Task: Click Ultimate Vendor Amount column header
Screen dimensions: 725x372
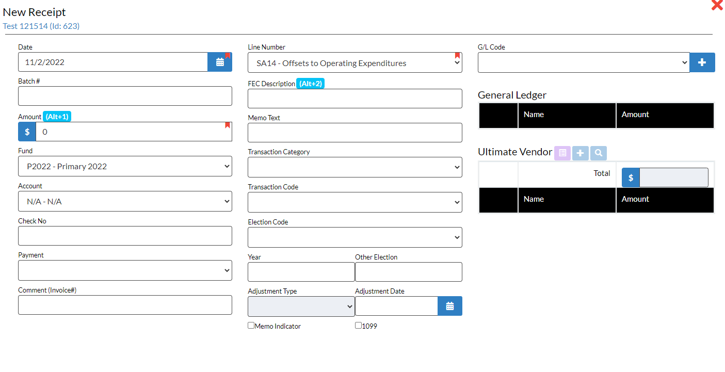Action: [665, 199]
